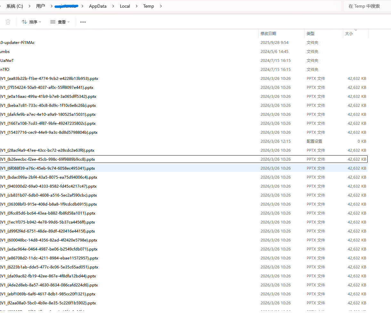Image resolution: width=391 pixels, height=313 pixels.
Task: Select file {1667a108-7cd3-4f87-9bfe-49247235802c}.pptx
Action: coord(184,123)
